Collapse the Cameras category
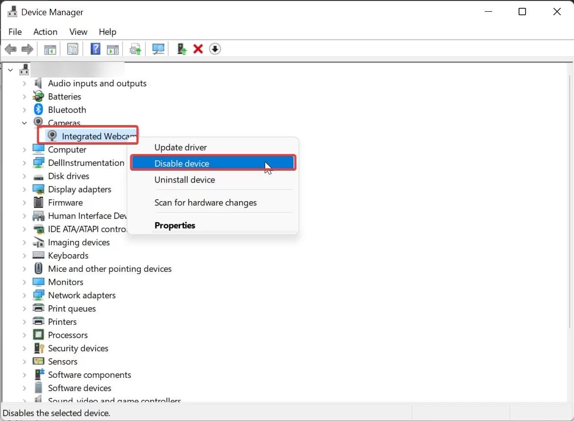574x421 pixels. click(x=24, y=123)
